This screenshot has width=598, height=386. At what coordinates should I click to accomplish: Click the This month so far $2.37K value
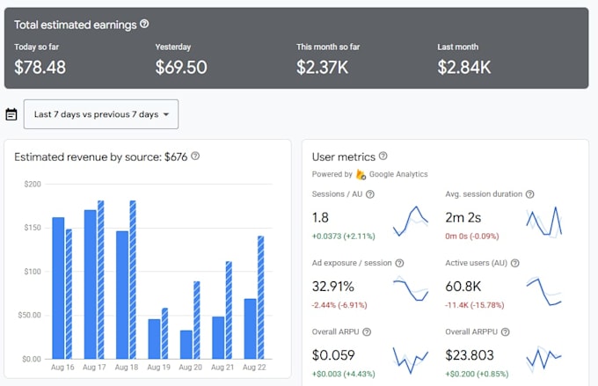(322, 68)
